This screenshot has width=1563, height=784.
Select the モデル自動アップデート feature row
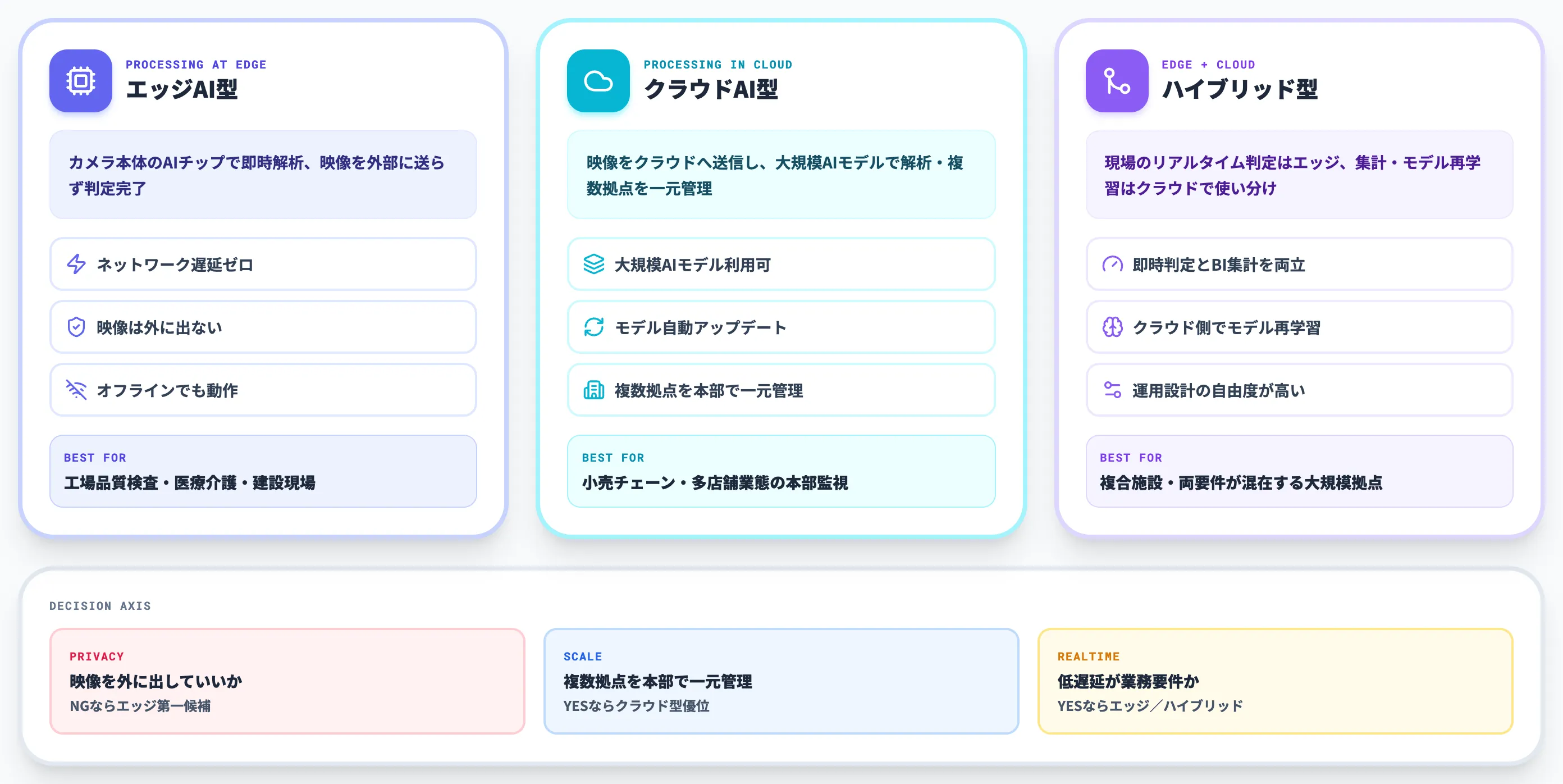(x=781, y=327)
